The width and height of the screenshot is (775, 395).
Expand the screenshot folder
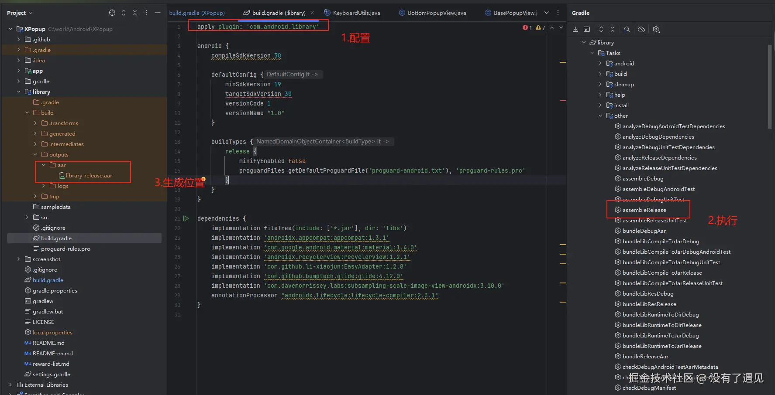tap(18, 259)
